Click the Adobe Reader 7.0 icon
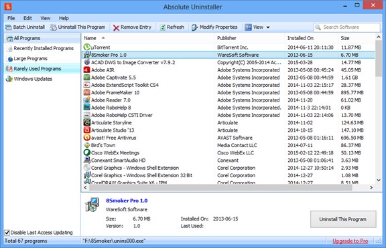The height and width of the screenshot is (248, 386). click(87, 100)
